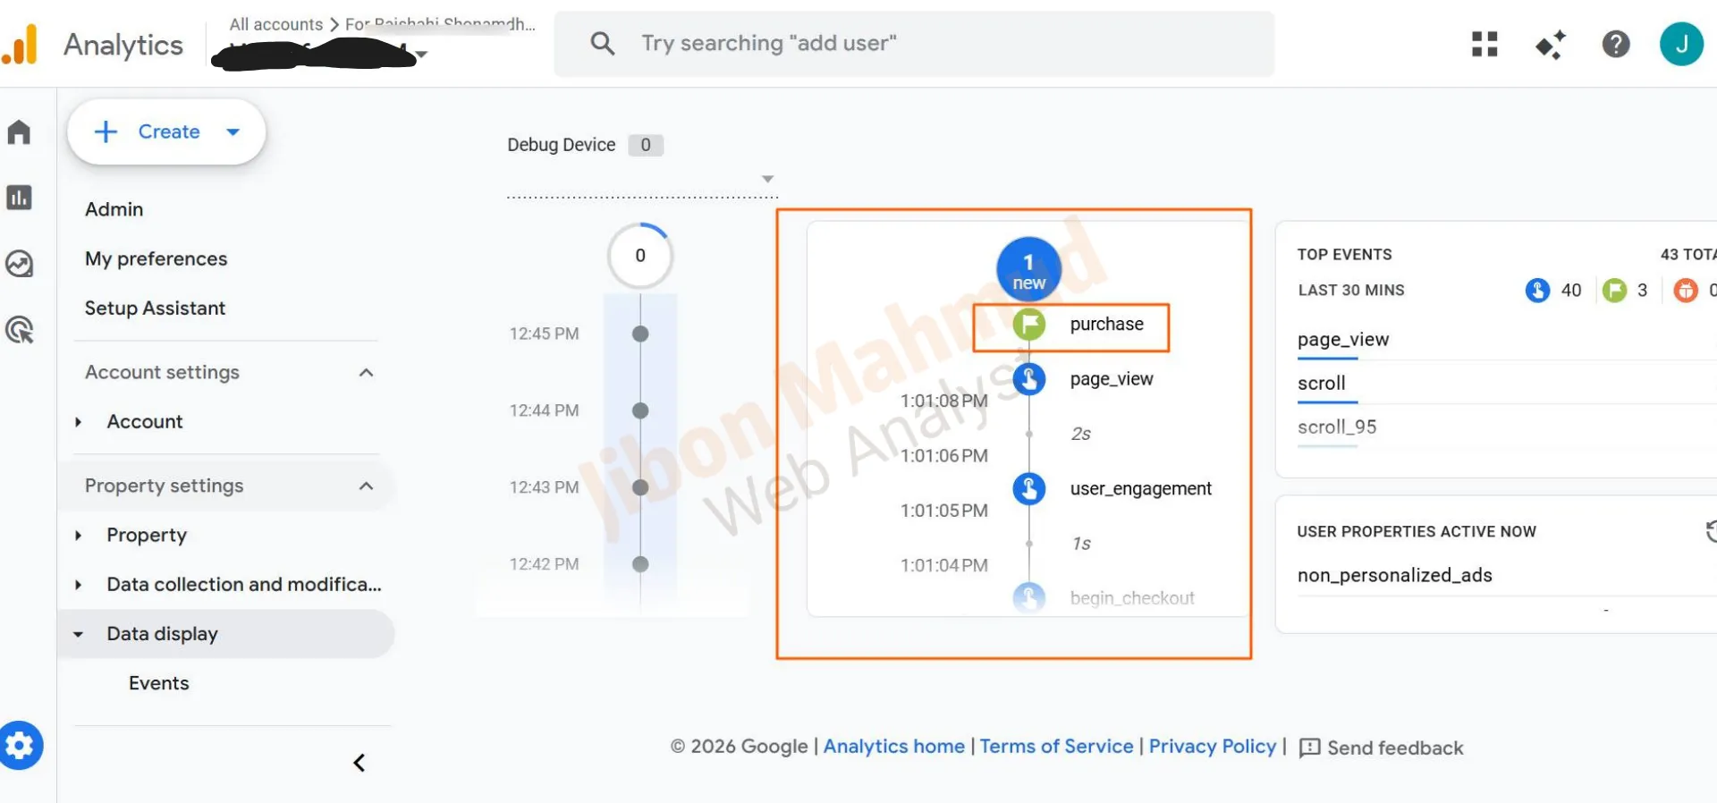
Task: Click the Terms of Service link
Action: pos(1056,747)
